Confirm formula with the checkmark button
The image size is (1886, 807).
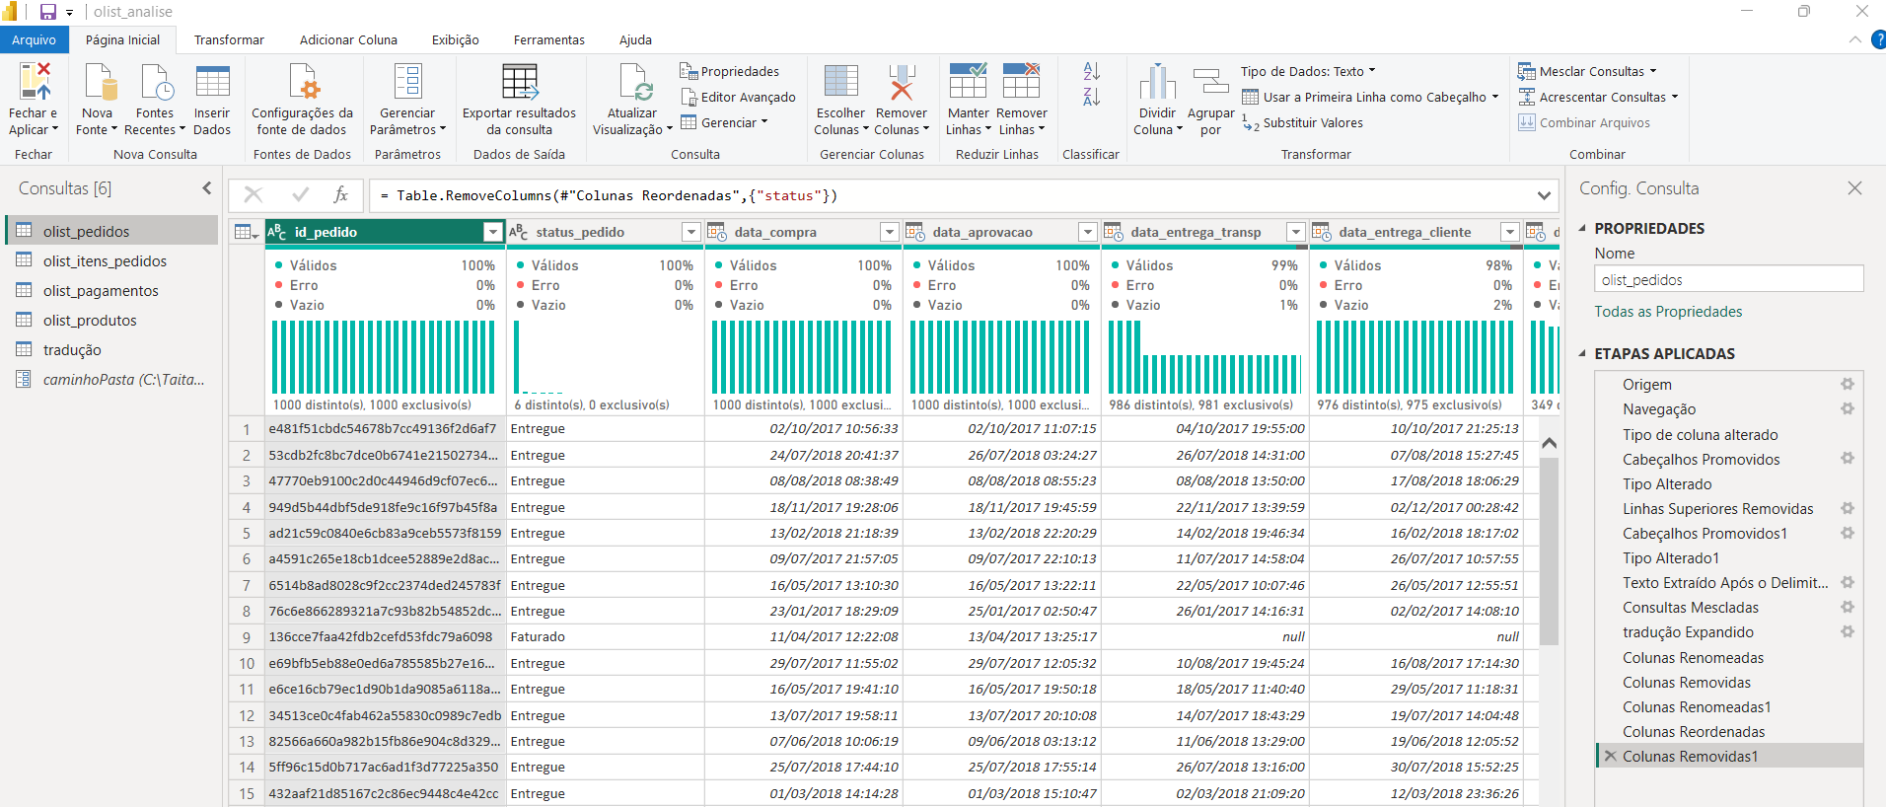[x=300, y=194]
